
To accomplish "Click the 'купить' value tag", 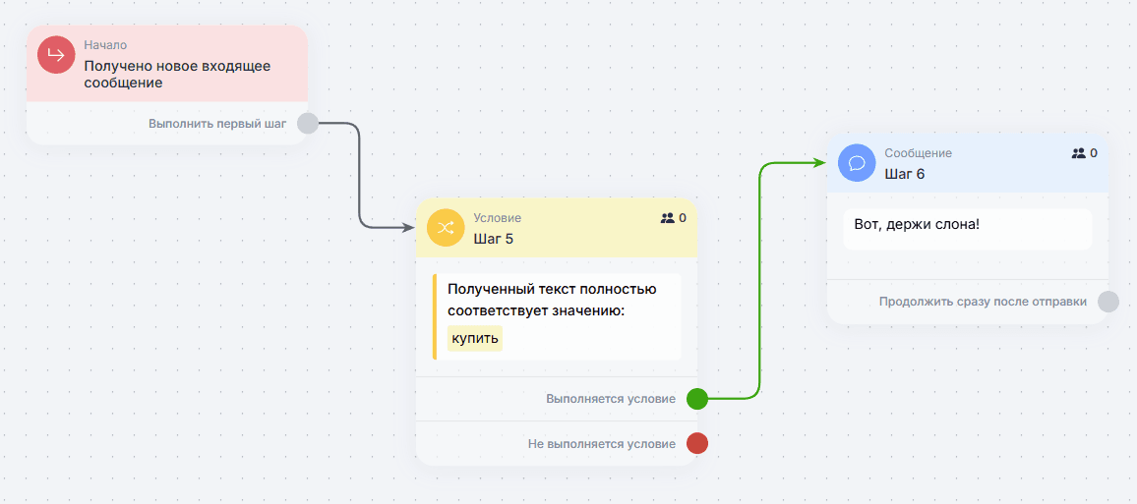I will pos(475,338).
